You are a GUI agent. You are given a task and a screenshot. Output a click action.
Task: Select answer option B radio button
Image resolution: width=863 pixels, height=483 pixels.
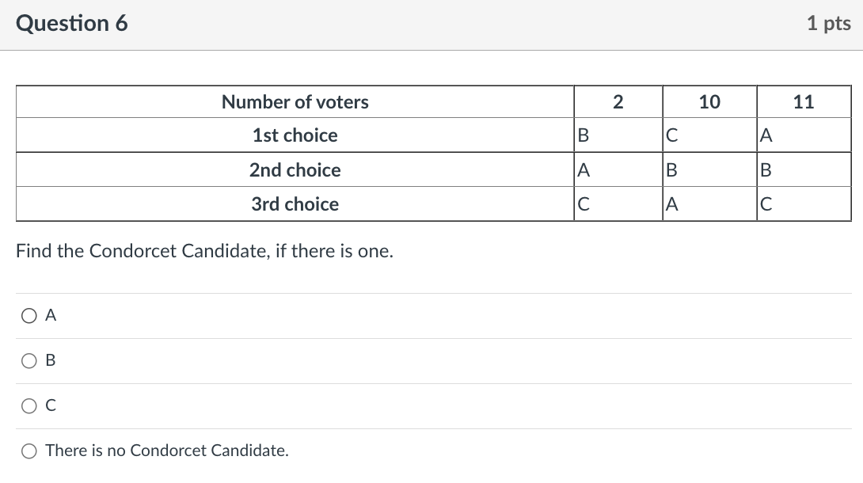click(x=29, y=361)
